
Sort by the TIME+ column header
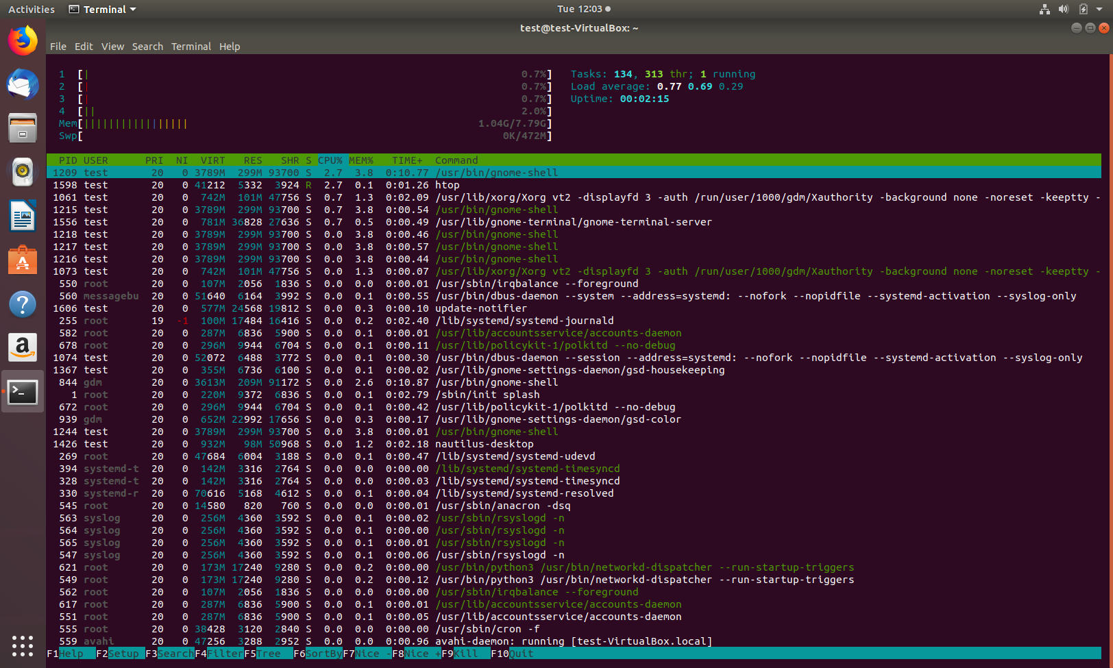408,160
